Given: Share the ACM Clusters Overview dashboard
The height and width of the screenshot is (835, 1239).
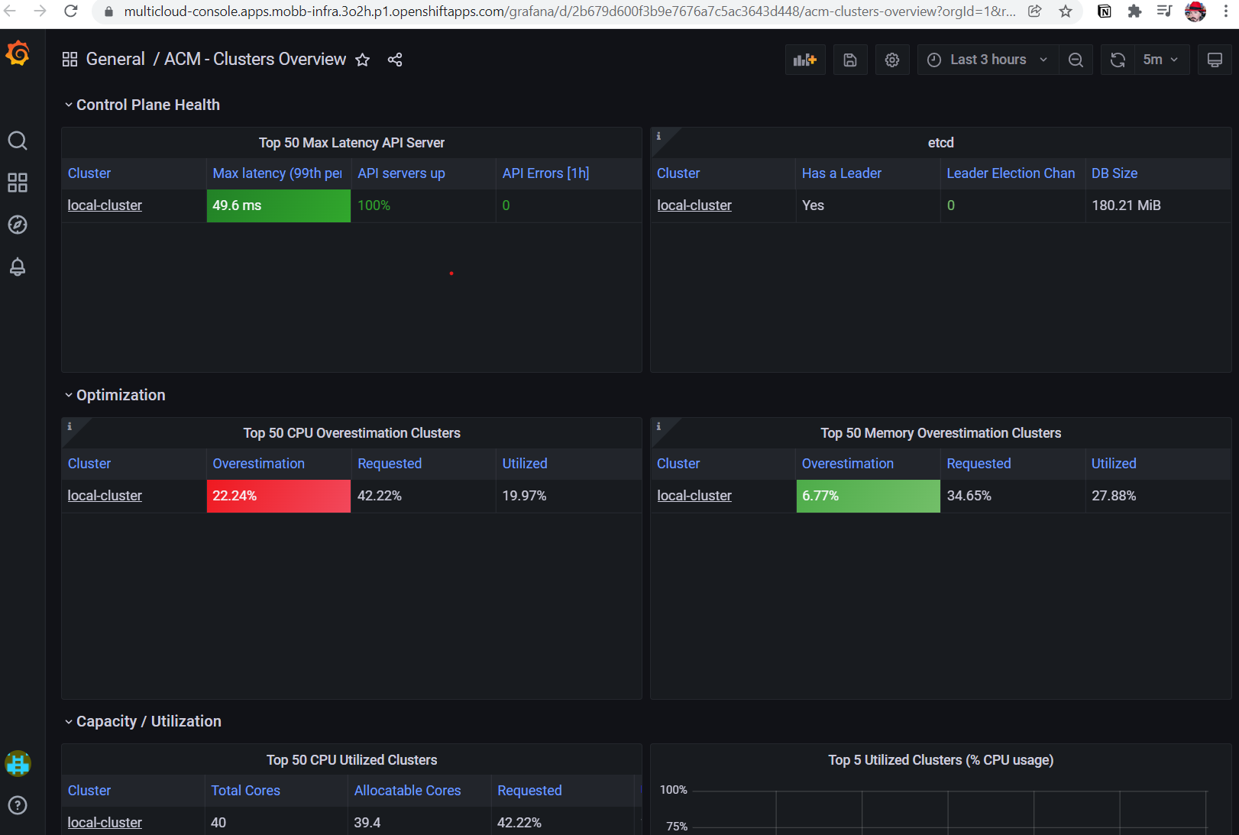Looking at the screenshot, I should click(x=395, y=60).
